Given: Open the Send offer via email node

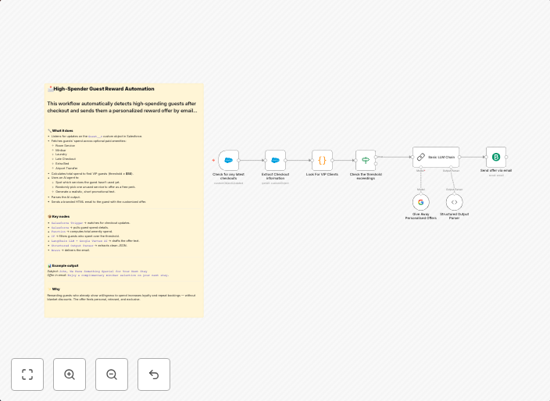Looking at the screenshot, I should [x=495, y=157].
